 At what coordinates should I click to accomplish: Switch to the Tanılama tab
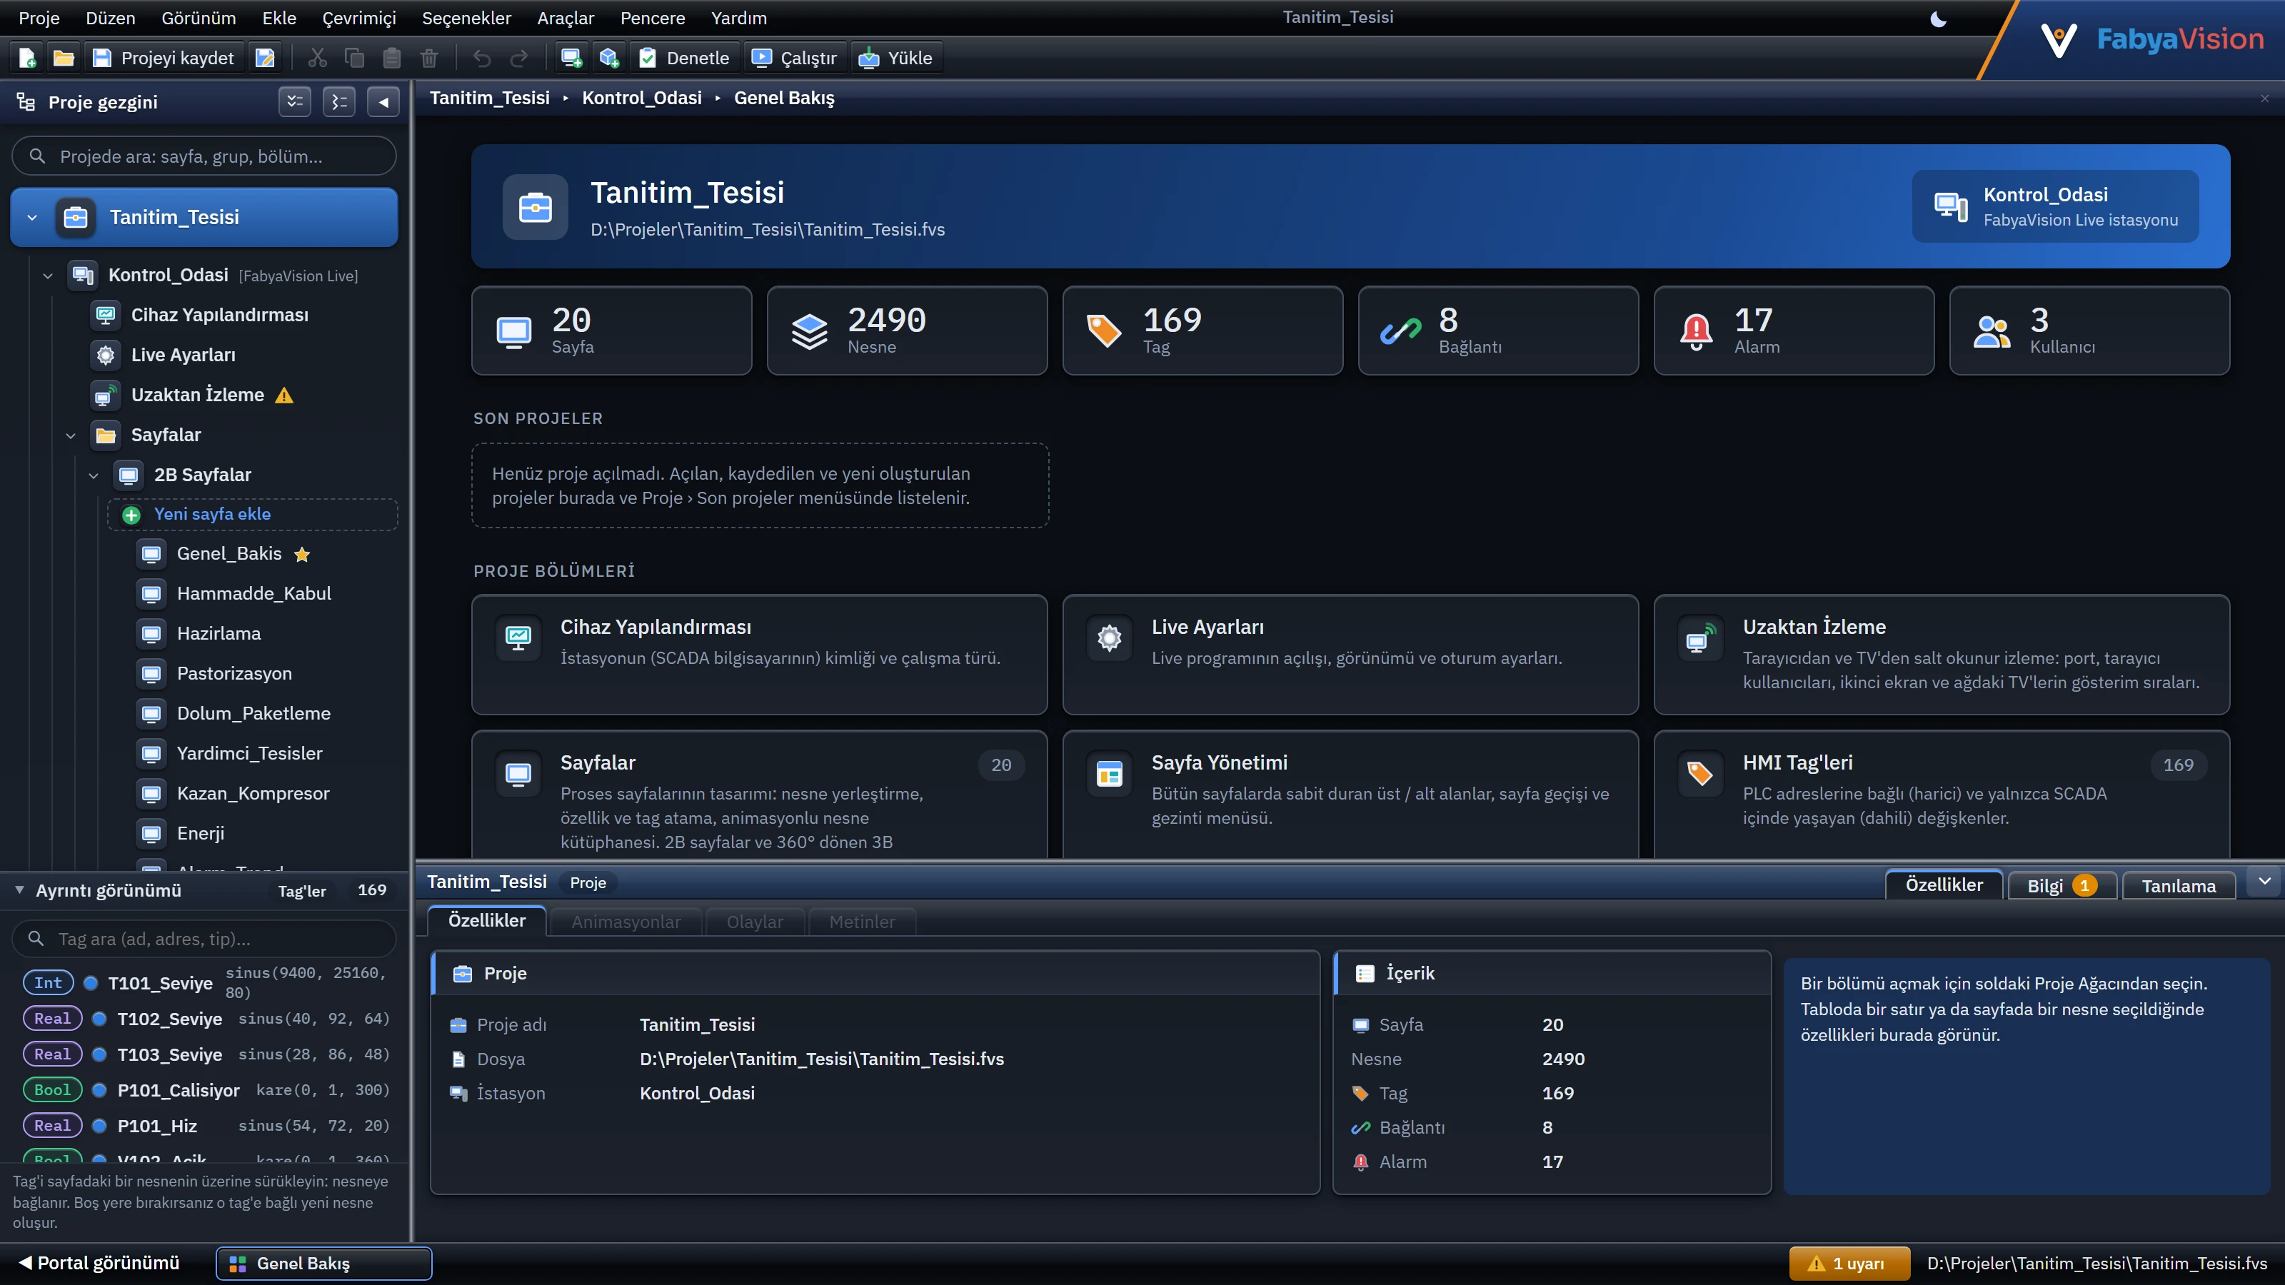click(x=2178, y=885)
